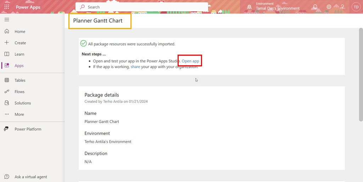This screenshot has height=182, width=363.
Task: Click the Solutions icon in sidebar
Action: pos(7,103)
